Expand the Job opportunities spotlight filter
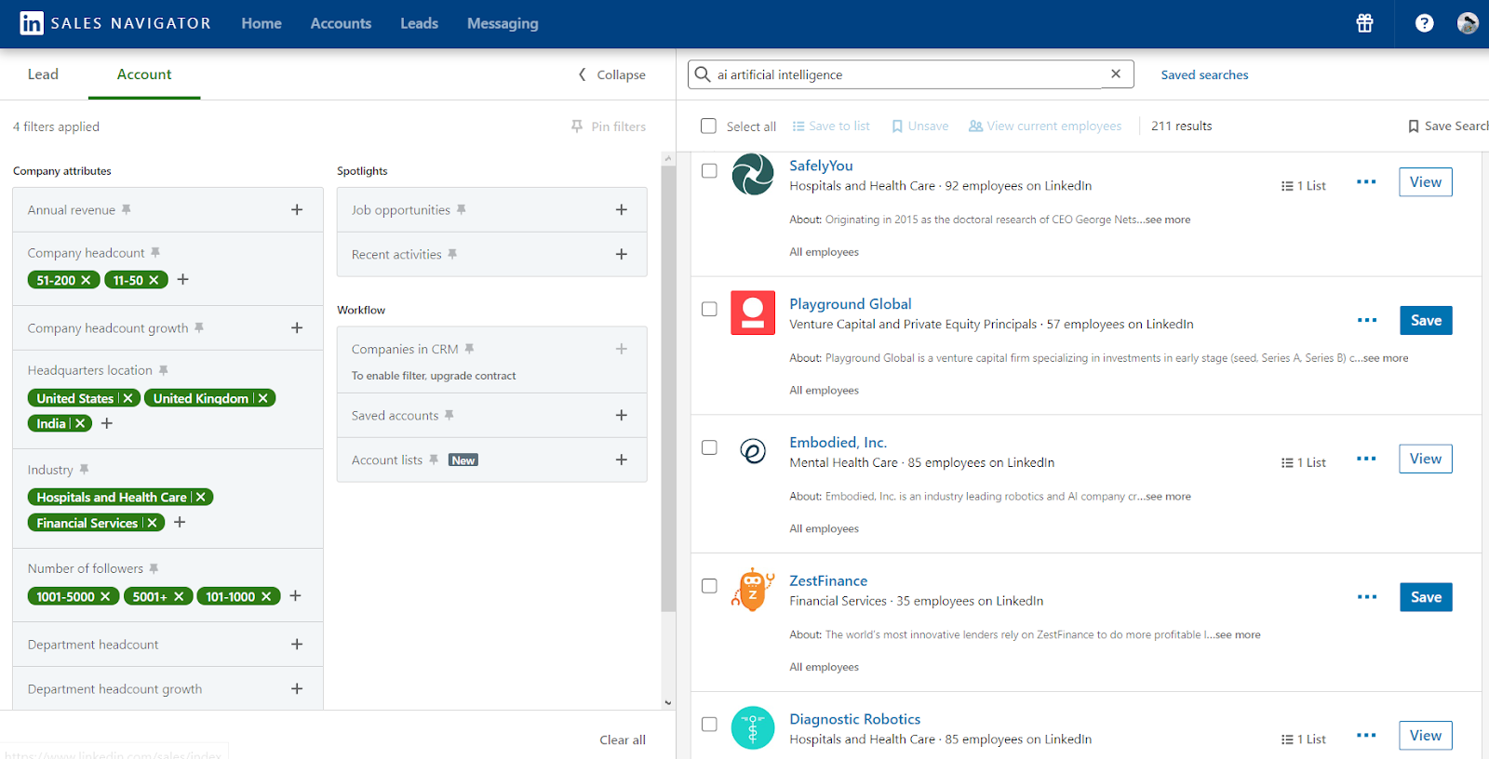Viewport: 1489px width, 759px height. pos(621,210)
